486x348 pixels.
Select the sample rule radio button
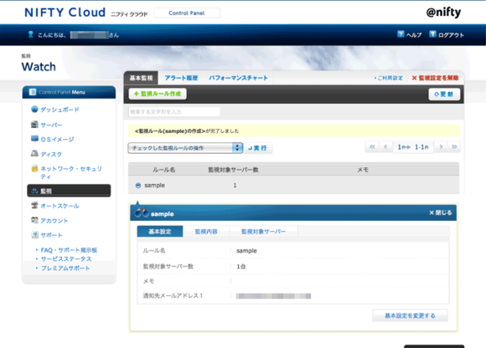(x=138, y=185)
